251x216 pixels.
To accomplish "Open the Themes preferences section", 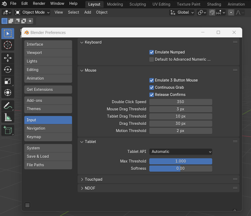I will 48,109.
